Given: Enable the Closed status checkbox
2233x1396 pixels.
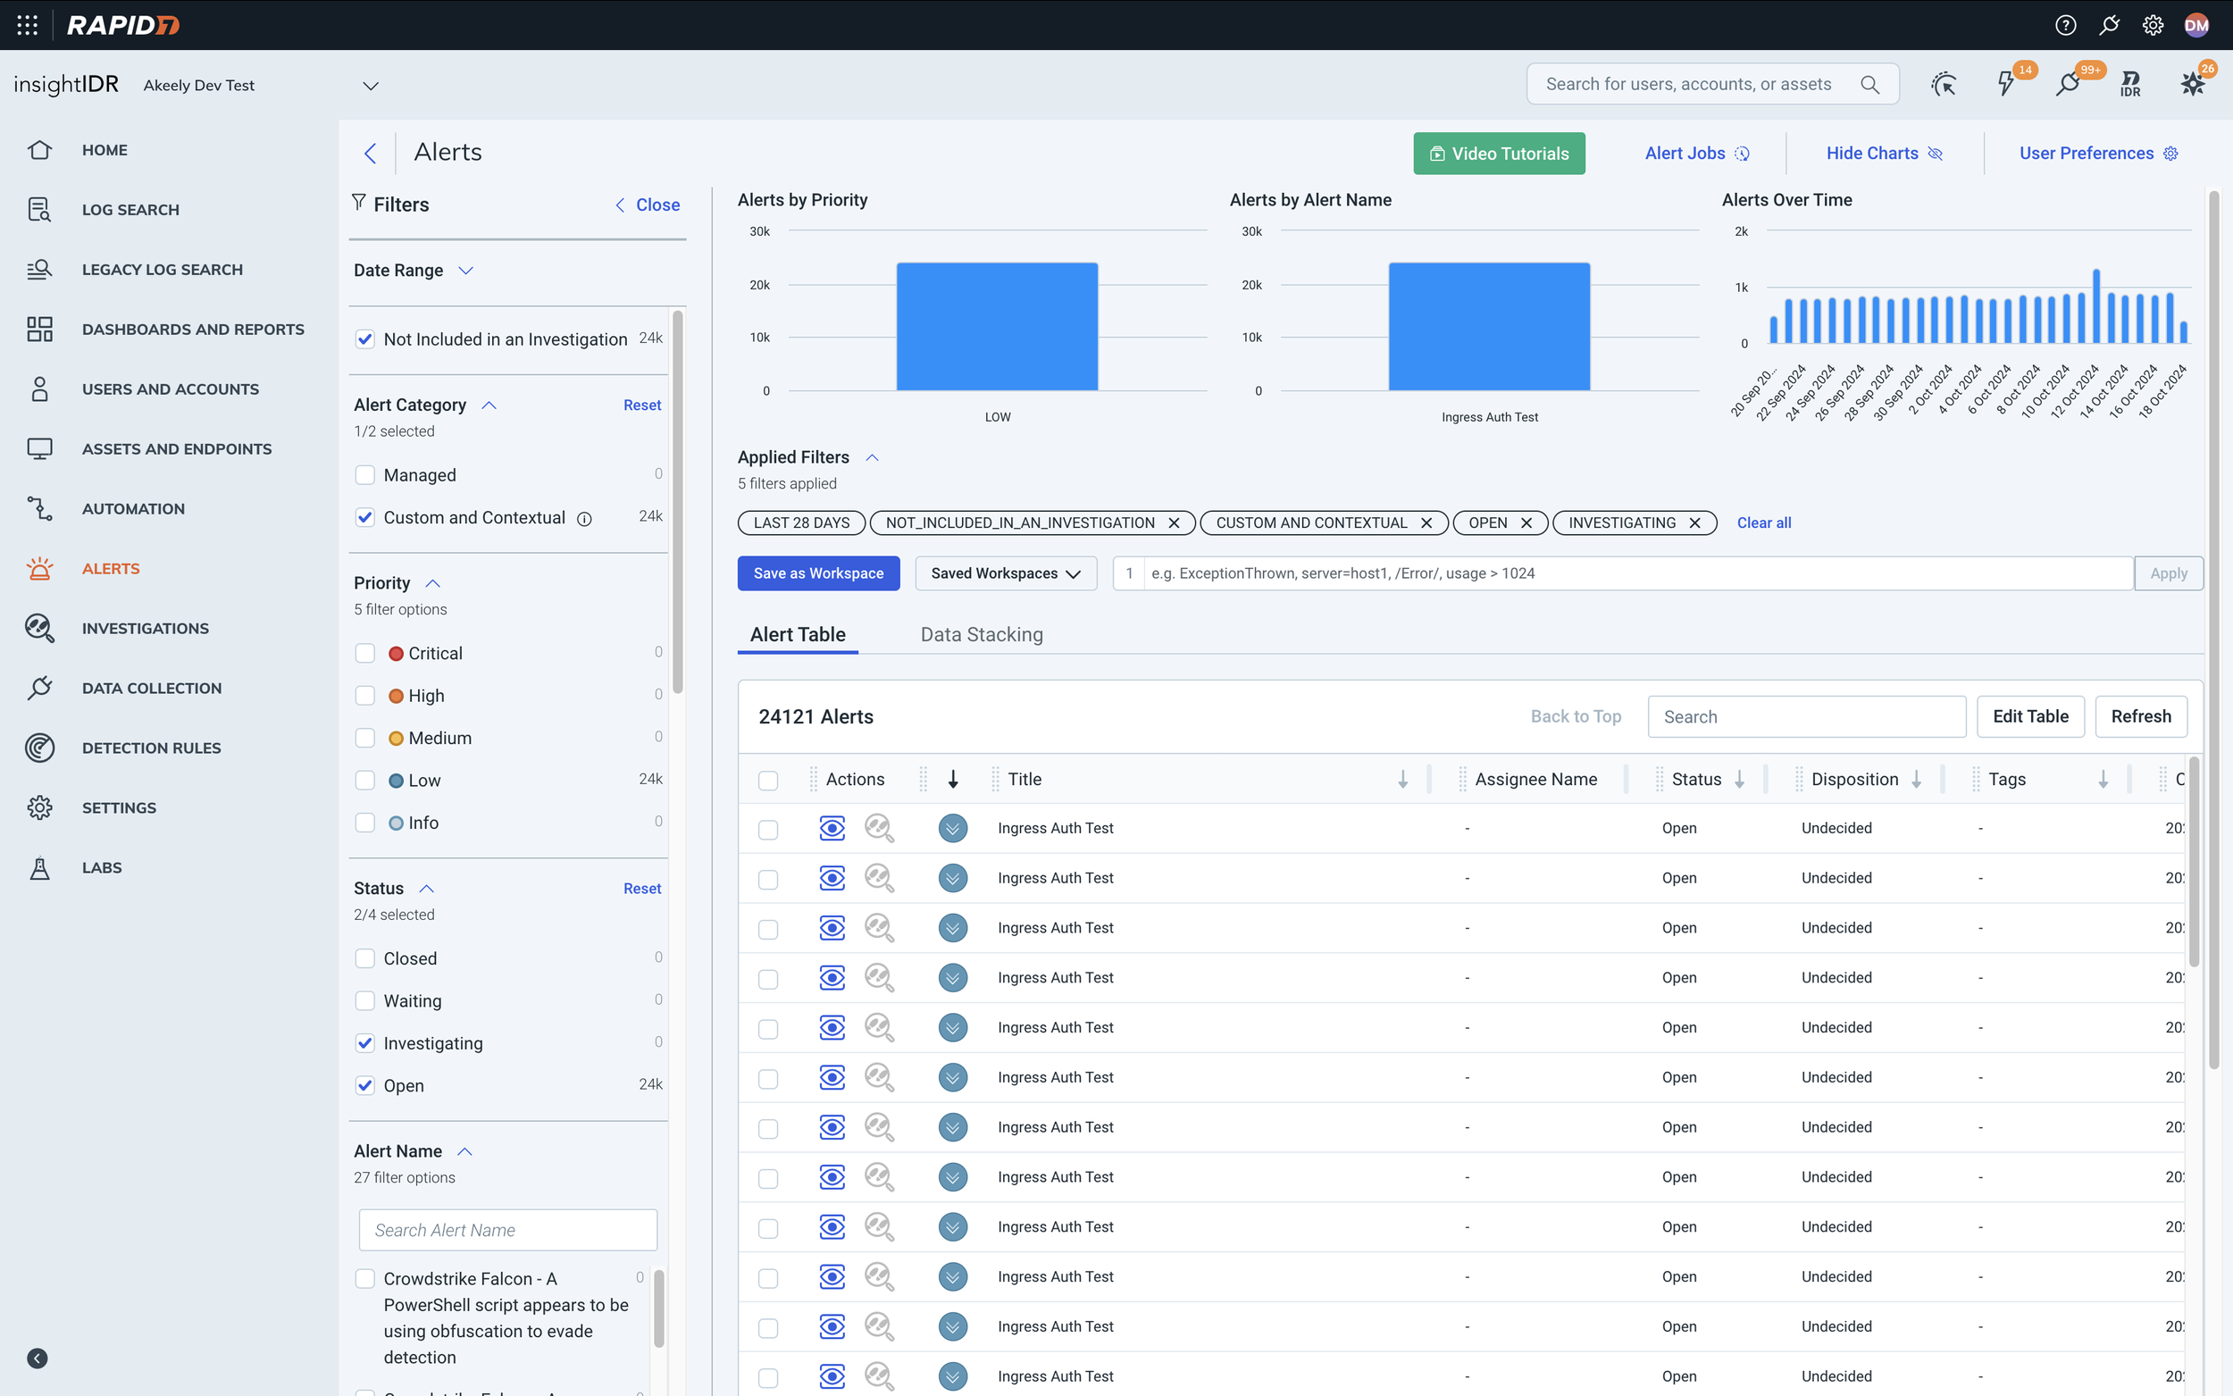Looking at the screenshot, I should tap(364, 958).
